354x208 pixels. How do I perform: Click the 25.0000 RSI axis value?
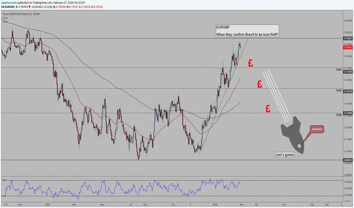pyautogui.click(x=348, y=195)
